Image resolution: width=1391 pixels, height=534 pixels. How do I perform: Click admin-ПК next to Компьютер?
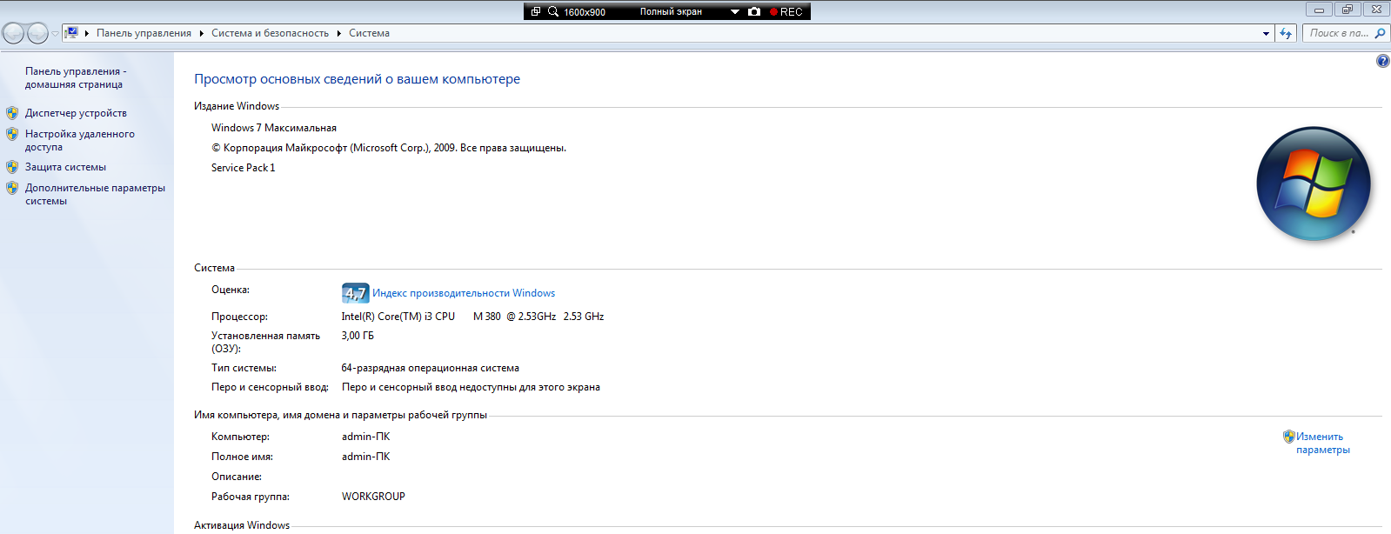point(366,437)
